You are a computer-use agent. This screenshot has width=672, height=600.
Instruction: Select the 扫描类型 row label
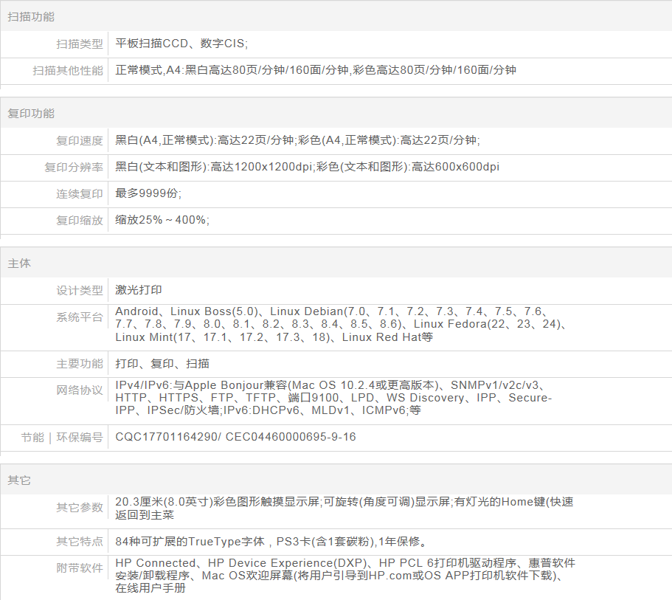[80, 44]
